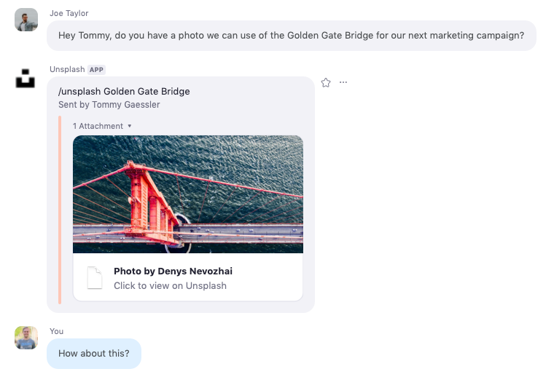
Task: Click 'Click to view on Unsplash' link
Action: 170,285
